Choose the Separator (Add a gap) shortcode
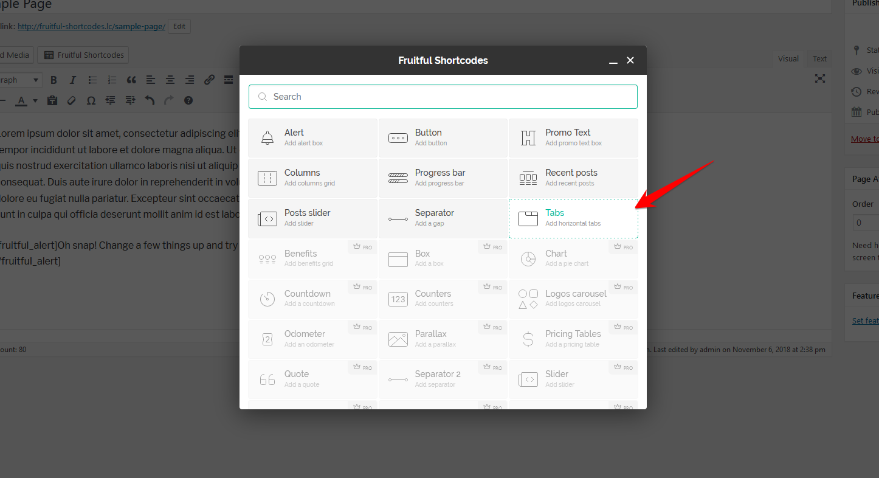The width and height of the screenshot is (879, 478). click(x=443, y=218)
